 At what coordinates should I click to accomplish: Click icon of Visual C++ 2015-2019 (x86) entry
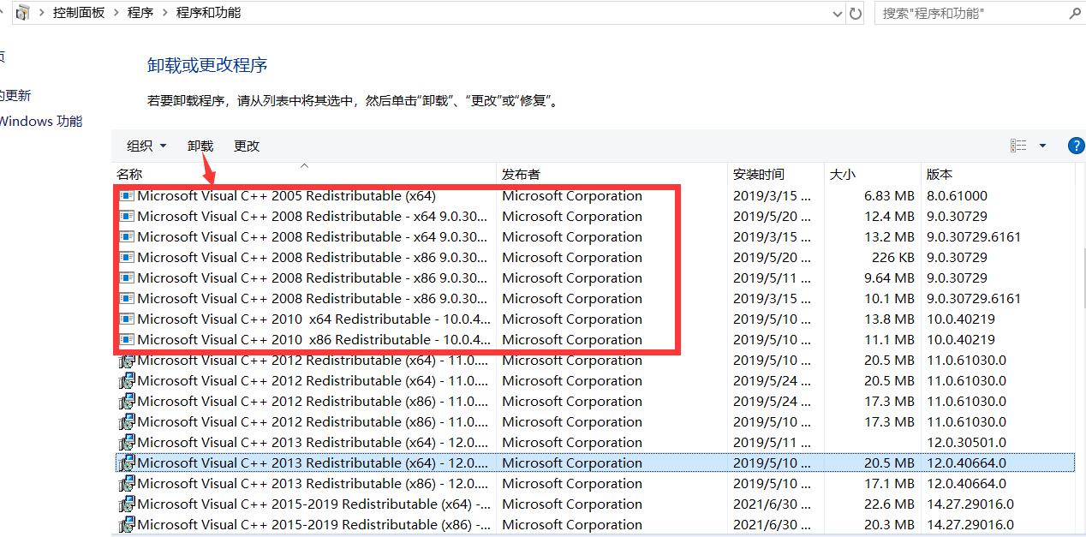(127, 525)
